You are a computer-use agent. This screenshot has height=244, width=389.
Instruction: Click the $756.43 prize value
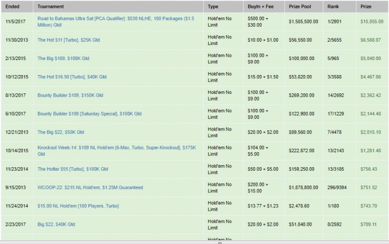pyautogui.click(x=368, y=169)
